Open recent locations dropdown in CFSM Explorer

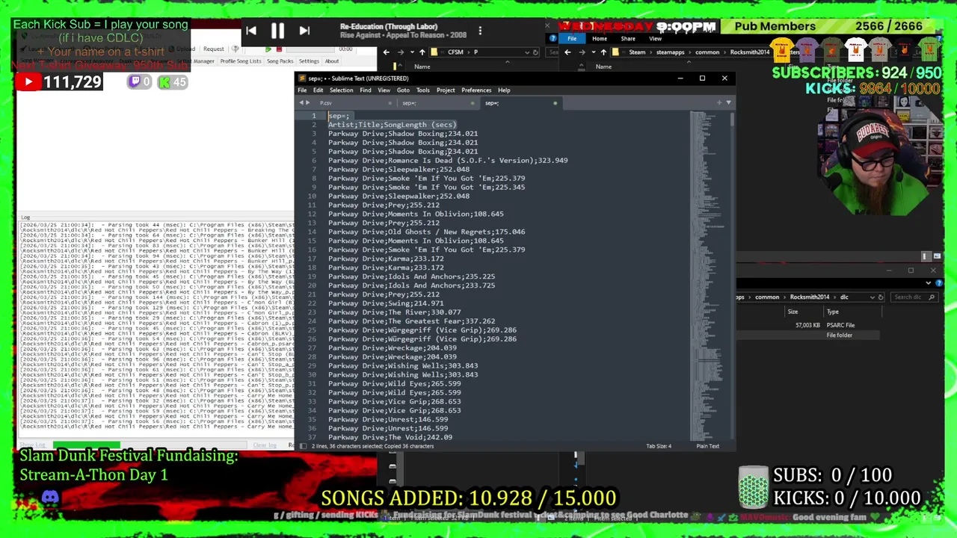coord(411,52)
